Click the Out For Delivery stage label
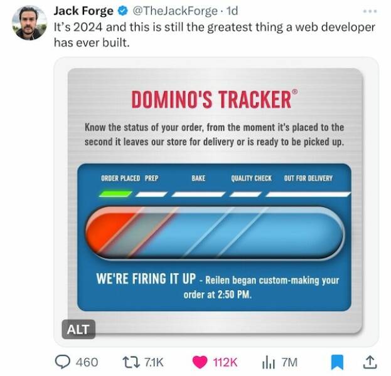Image resolution: width=391 pixels, height=376 pixels. (308, 179)
